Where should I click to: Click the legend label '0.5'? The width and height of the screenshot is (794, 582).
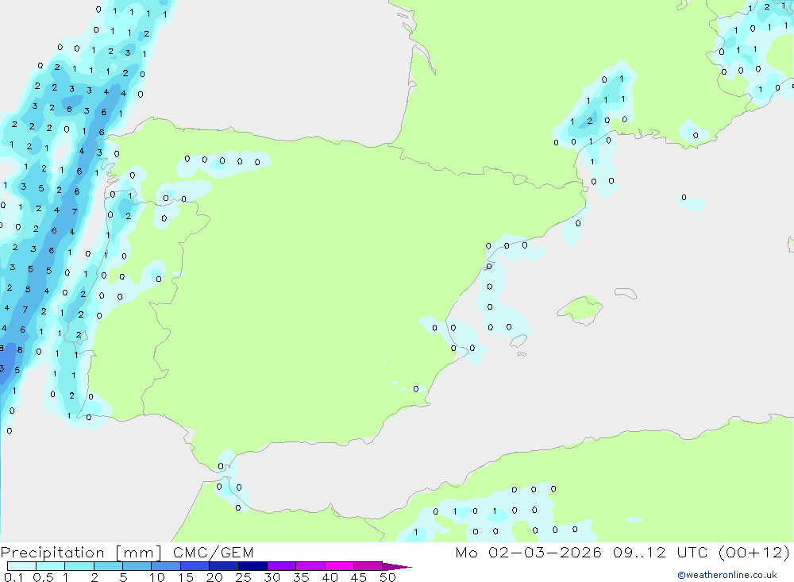43,577
